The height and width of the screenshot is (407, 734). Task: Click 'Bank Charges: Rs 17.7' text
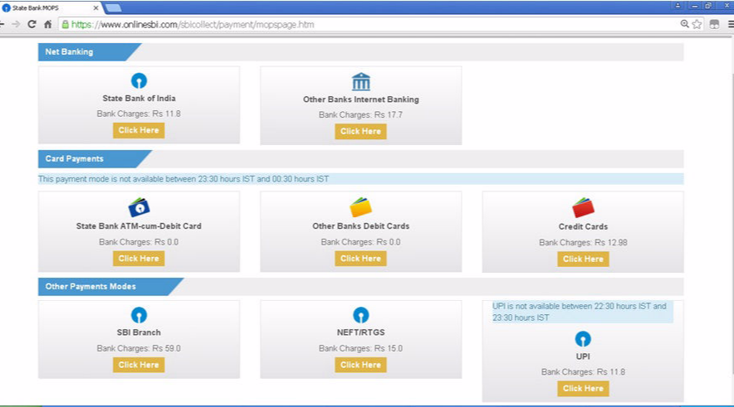coord(360,114)
